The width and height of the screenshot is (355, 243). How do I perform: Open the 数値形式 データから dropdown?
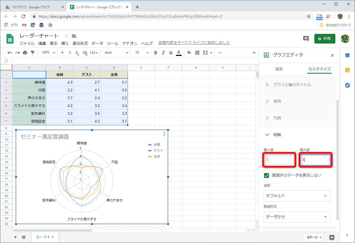click(297, 217)
